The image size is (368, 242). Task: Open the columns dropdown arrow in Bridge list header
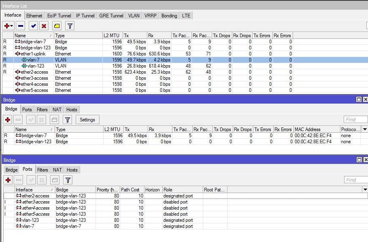[x=364, y=129]
